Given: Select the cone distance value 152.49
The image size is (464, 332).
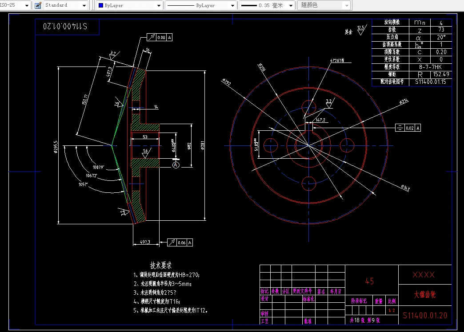Looking at the screenshot, I should pos(441,74).
